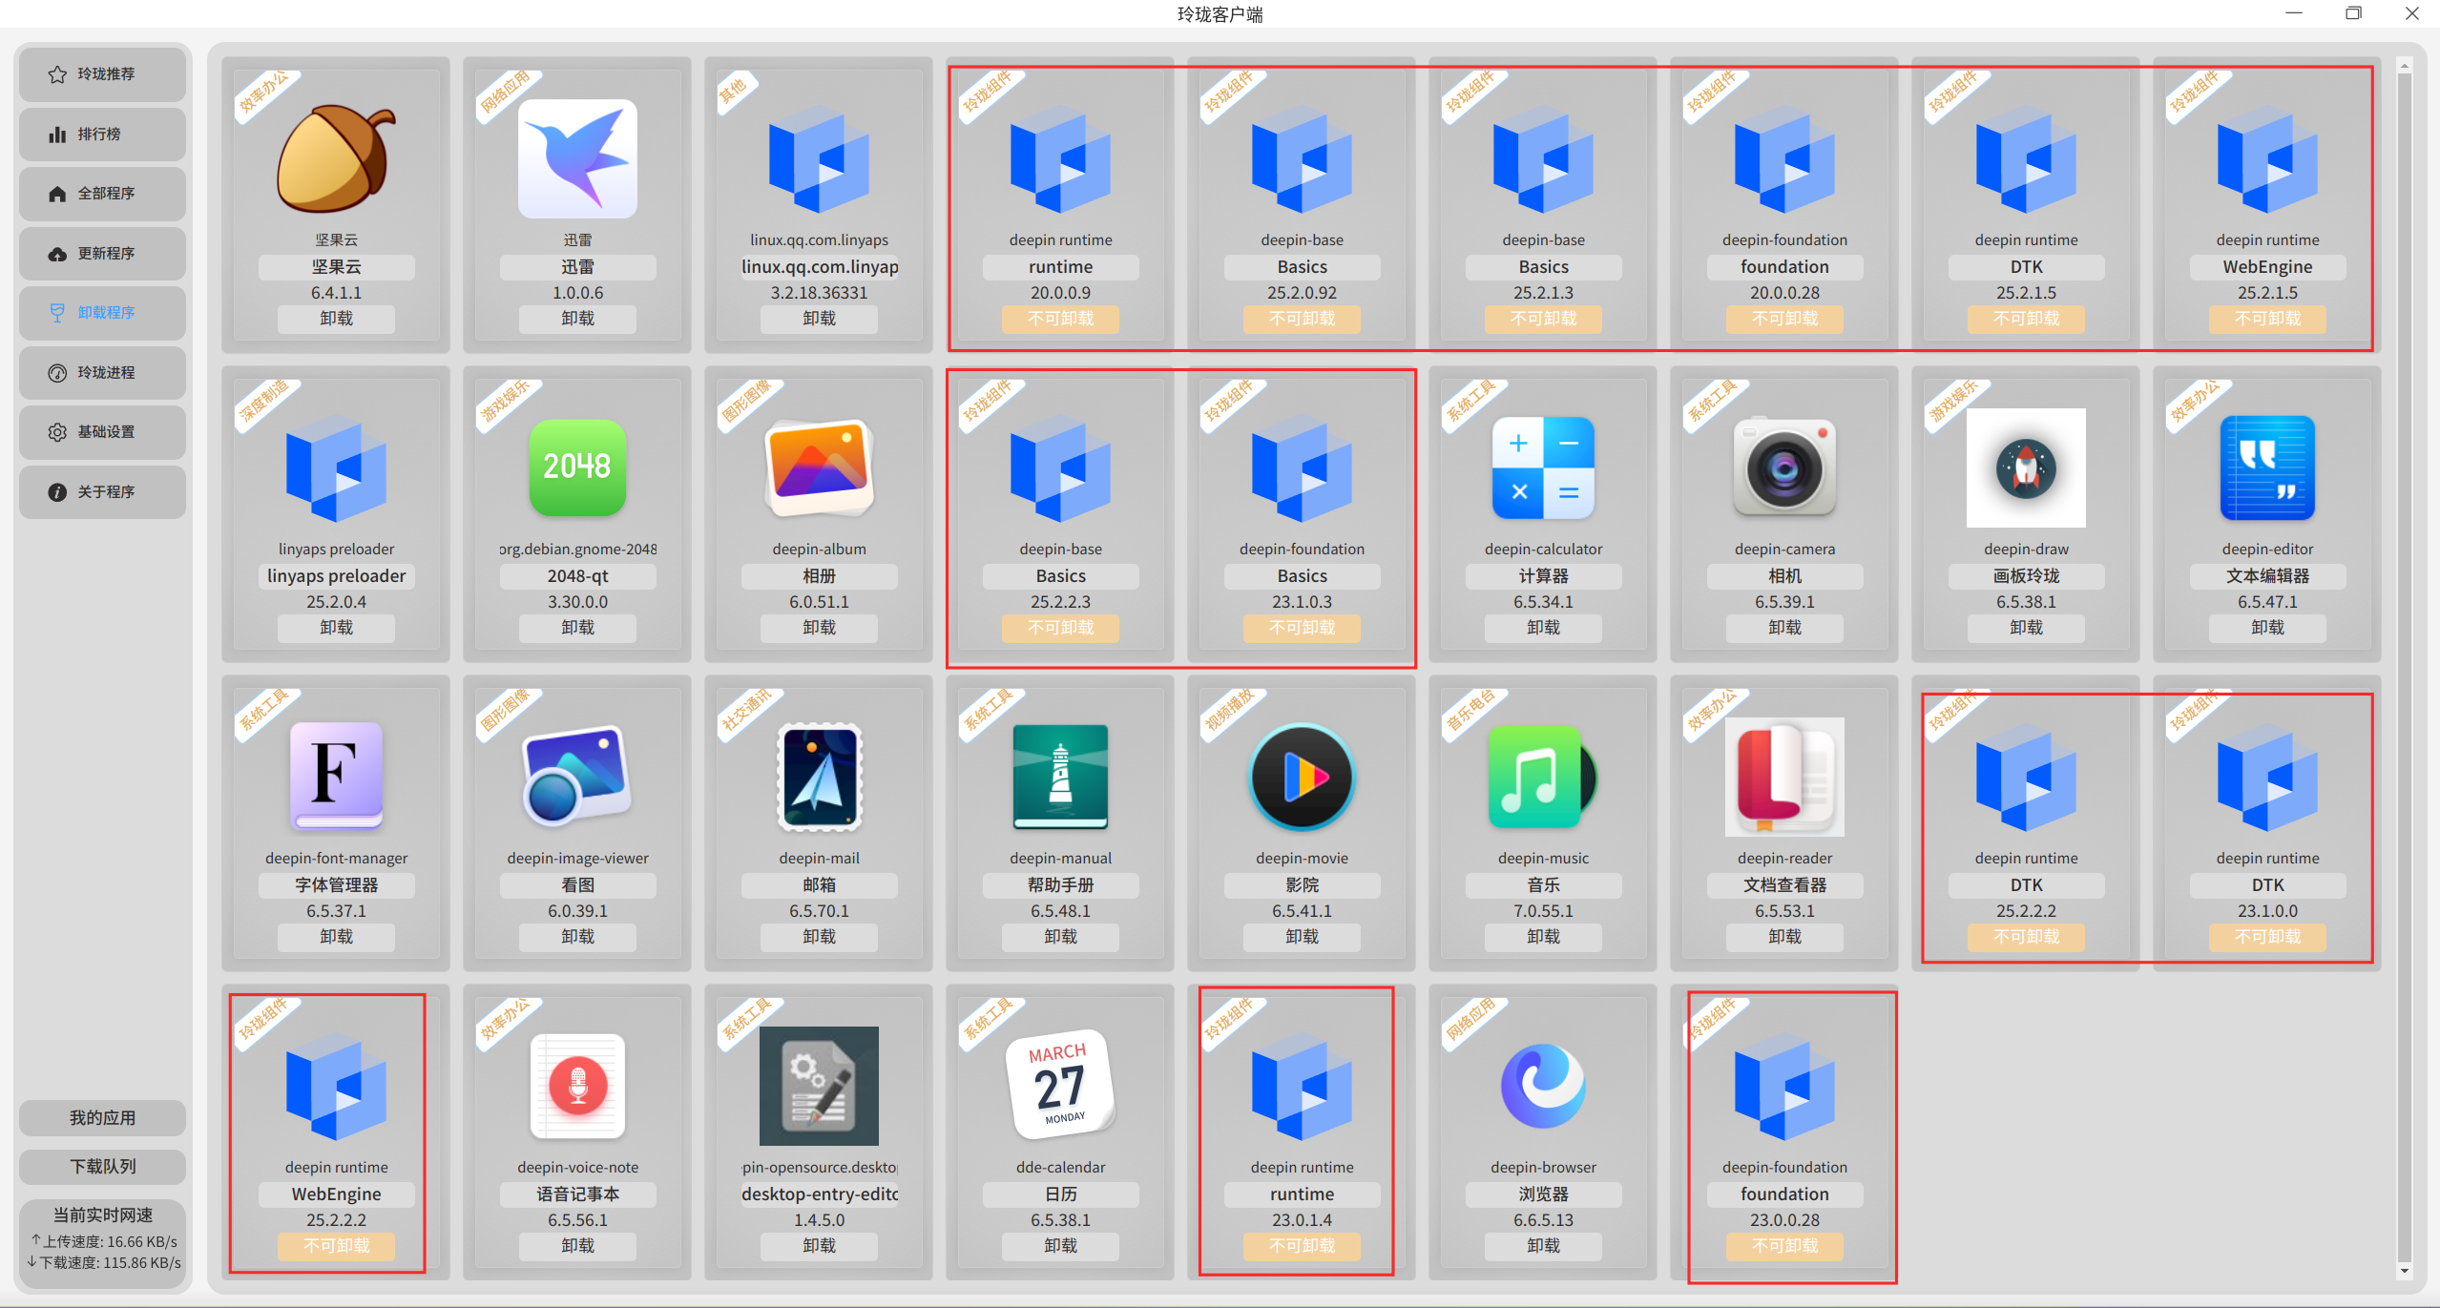Click the deepin-browser app icon
The width and height of the screenshot is (2440, 1308).
point(1543,1086)
